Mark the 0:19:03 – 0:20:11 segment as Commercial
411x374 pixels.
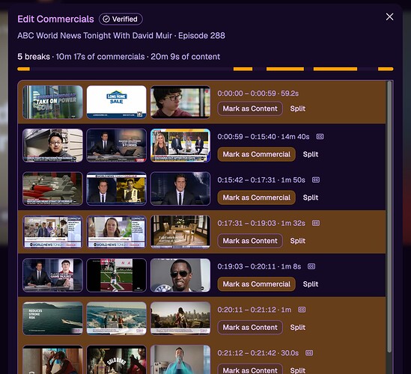[256, 284]
